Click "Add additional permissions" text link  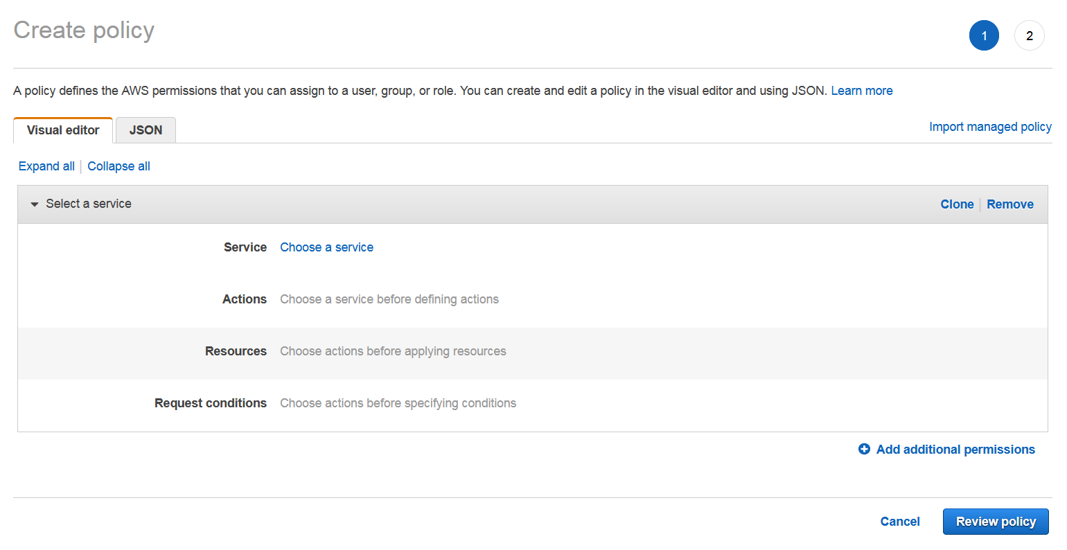click(955, 449)
